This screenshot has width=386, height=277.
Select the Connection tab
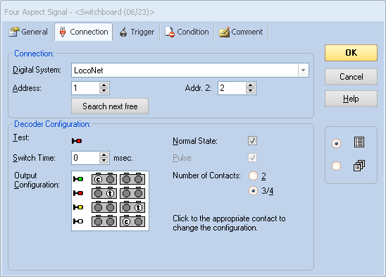coord(84,32)
